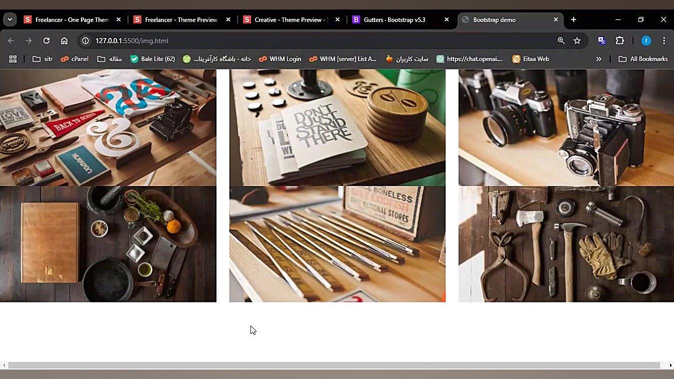Click the horizontal scrollbar thumb
This screenshot has width=674, height=379.
(334, 365)
